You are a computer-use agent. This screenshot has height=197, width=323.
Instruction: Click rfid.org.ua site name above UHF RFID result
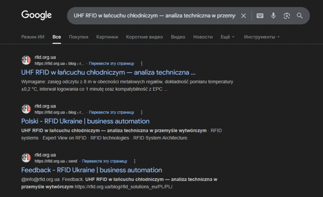45,58
